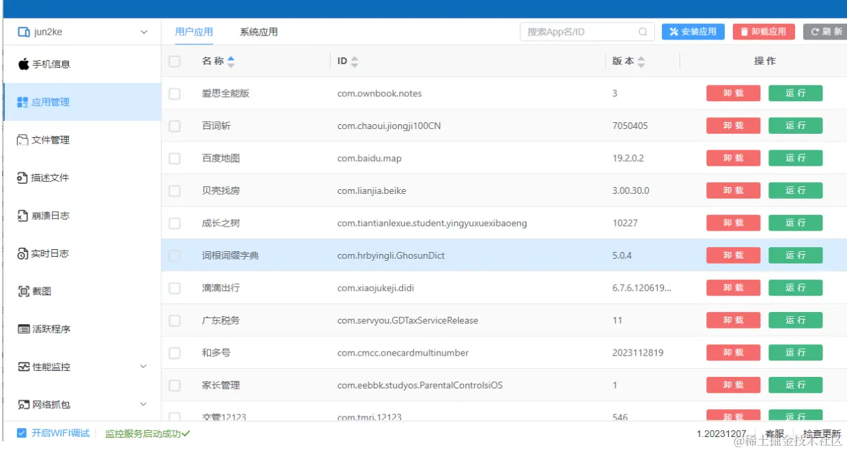Screen dimensions: 847x452
Task: Toggle the select-all checkbox in header
Action: click(x=175, y=61)
